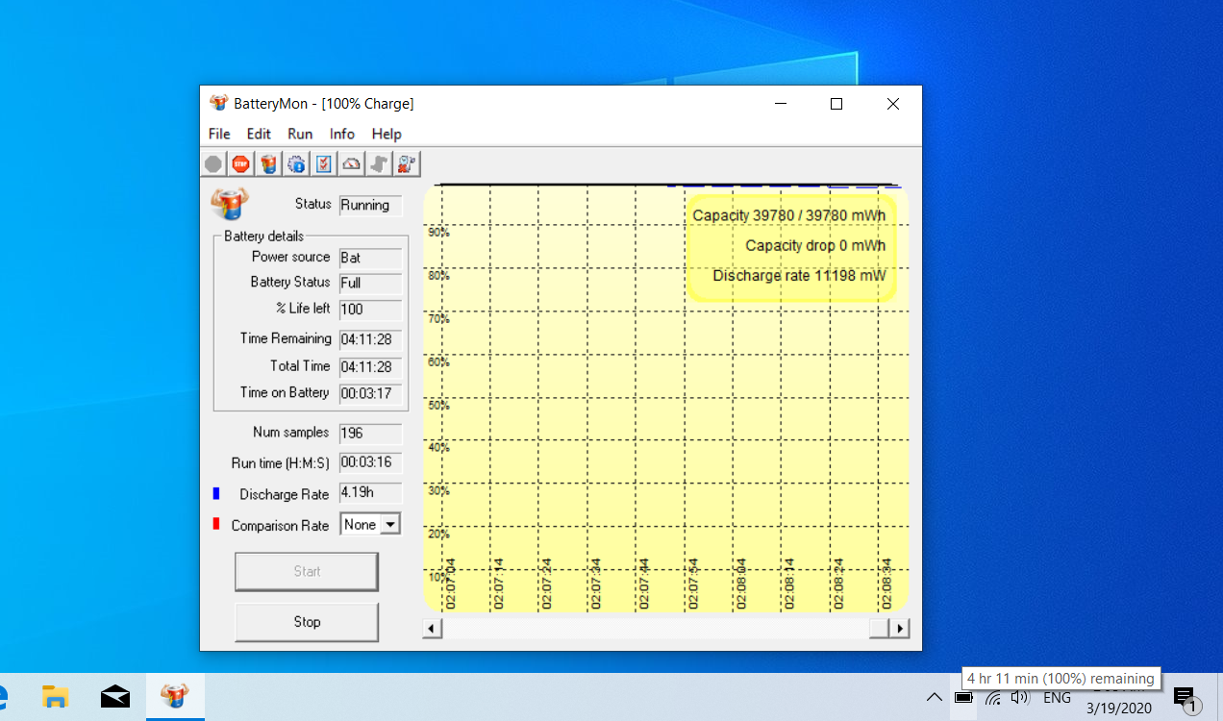Click the red checkmarks list toolbar icon
This screenshot has height=721, width=1223.
(324, 164)
